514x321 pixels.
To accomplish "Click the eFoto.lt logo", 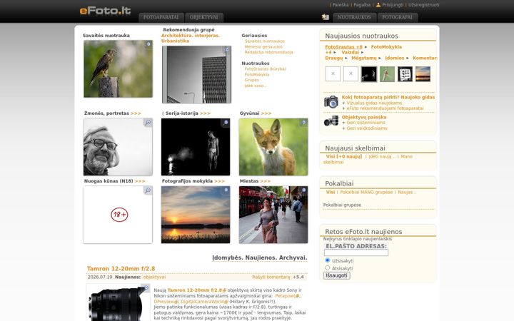I will (105, 11).
